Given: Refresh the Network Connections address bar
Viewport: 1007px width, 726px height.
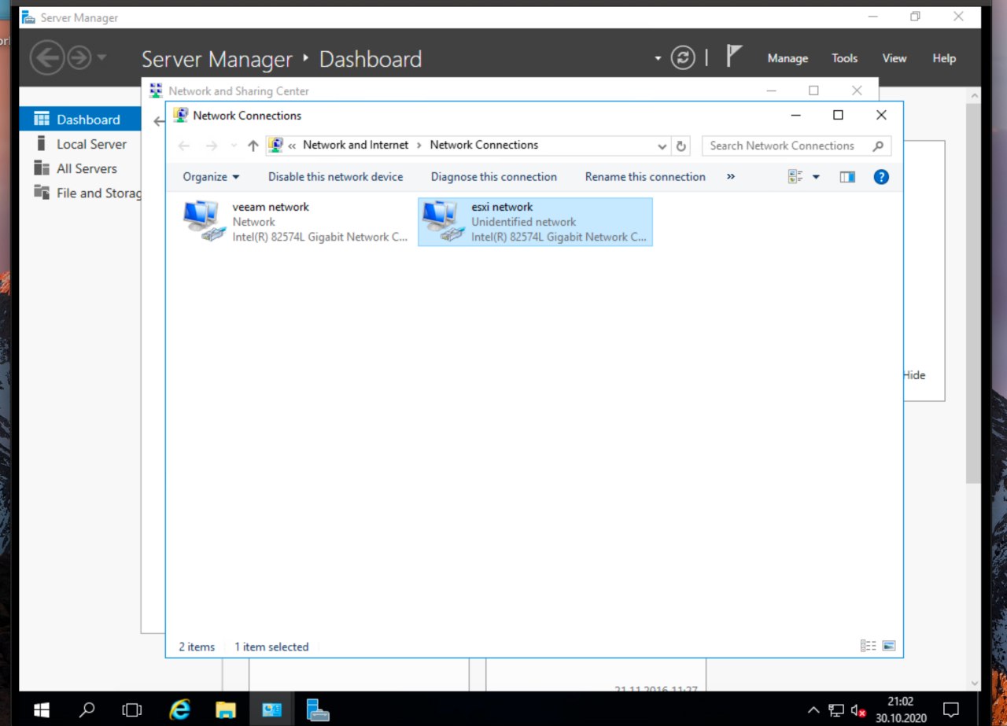Looking at the screenshot, I should pos(681,146).
